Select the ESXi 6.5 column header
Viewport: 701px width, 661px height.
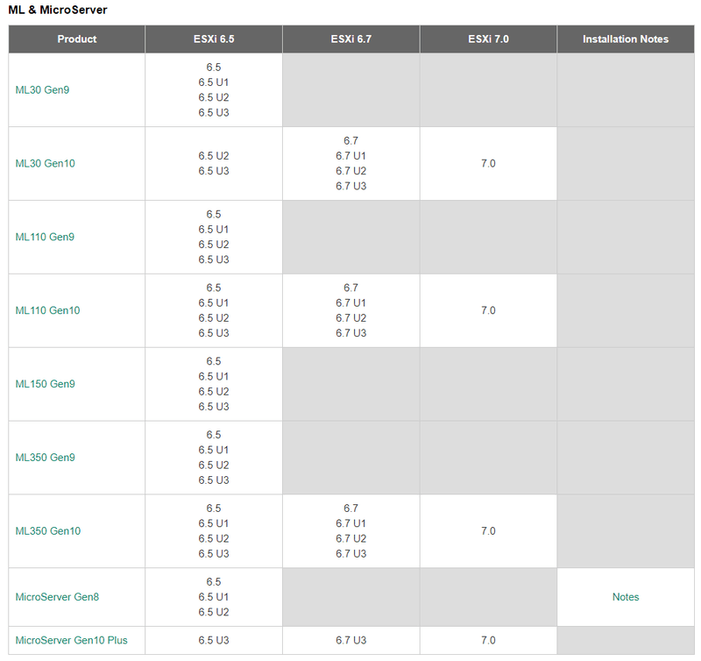pos(214,39)
